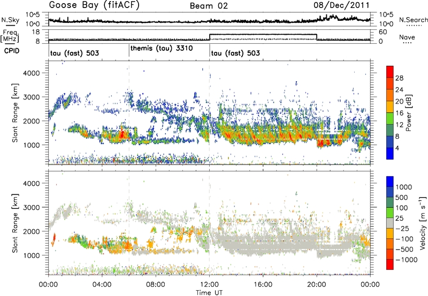Click the 'themis (tau) 3310' CPID label
428x296 pixels.
tap(162, 49)
